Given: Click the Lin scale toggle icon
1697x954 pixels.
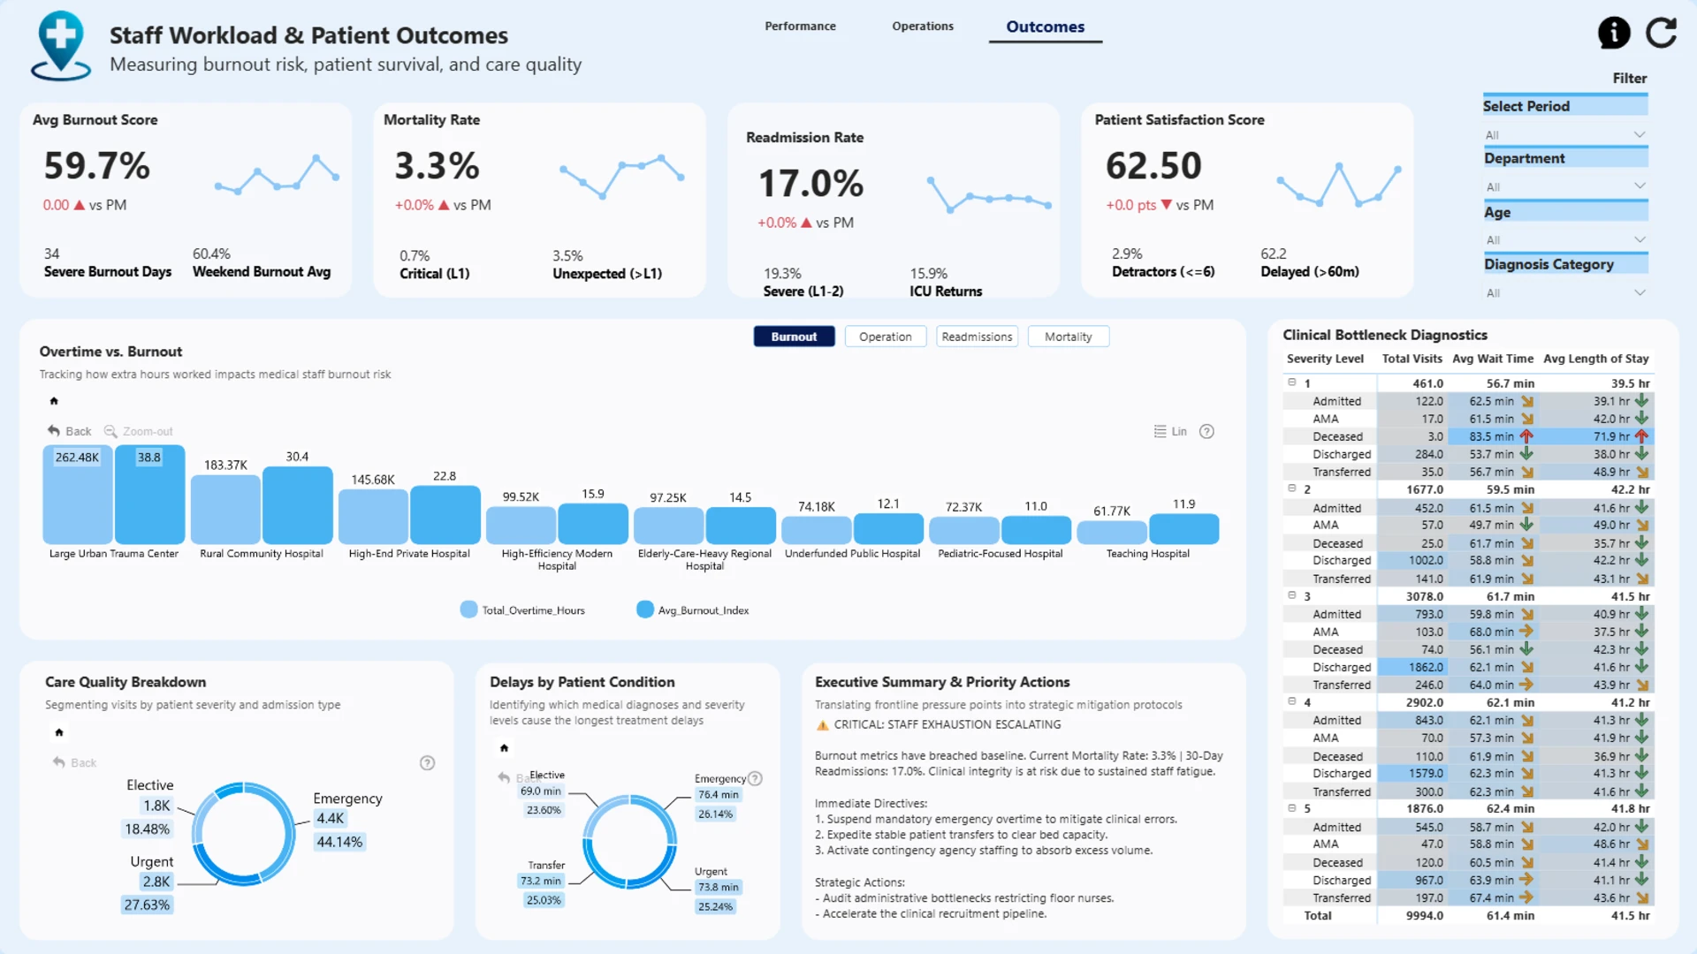Looking at the screenshot, I should point(1160,431).
